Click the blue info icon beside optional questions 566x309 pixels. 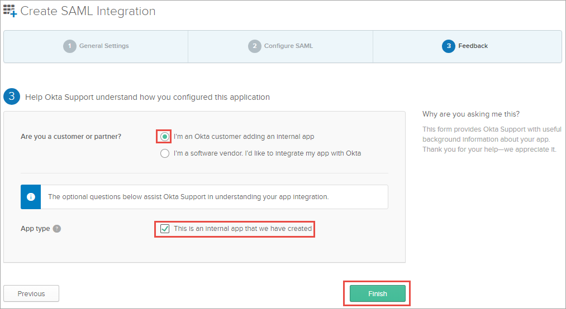tap(31, 197)
